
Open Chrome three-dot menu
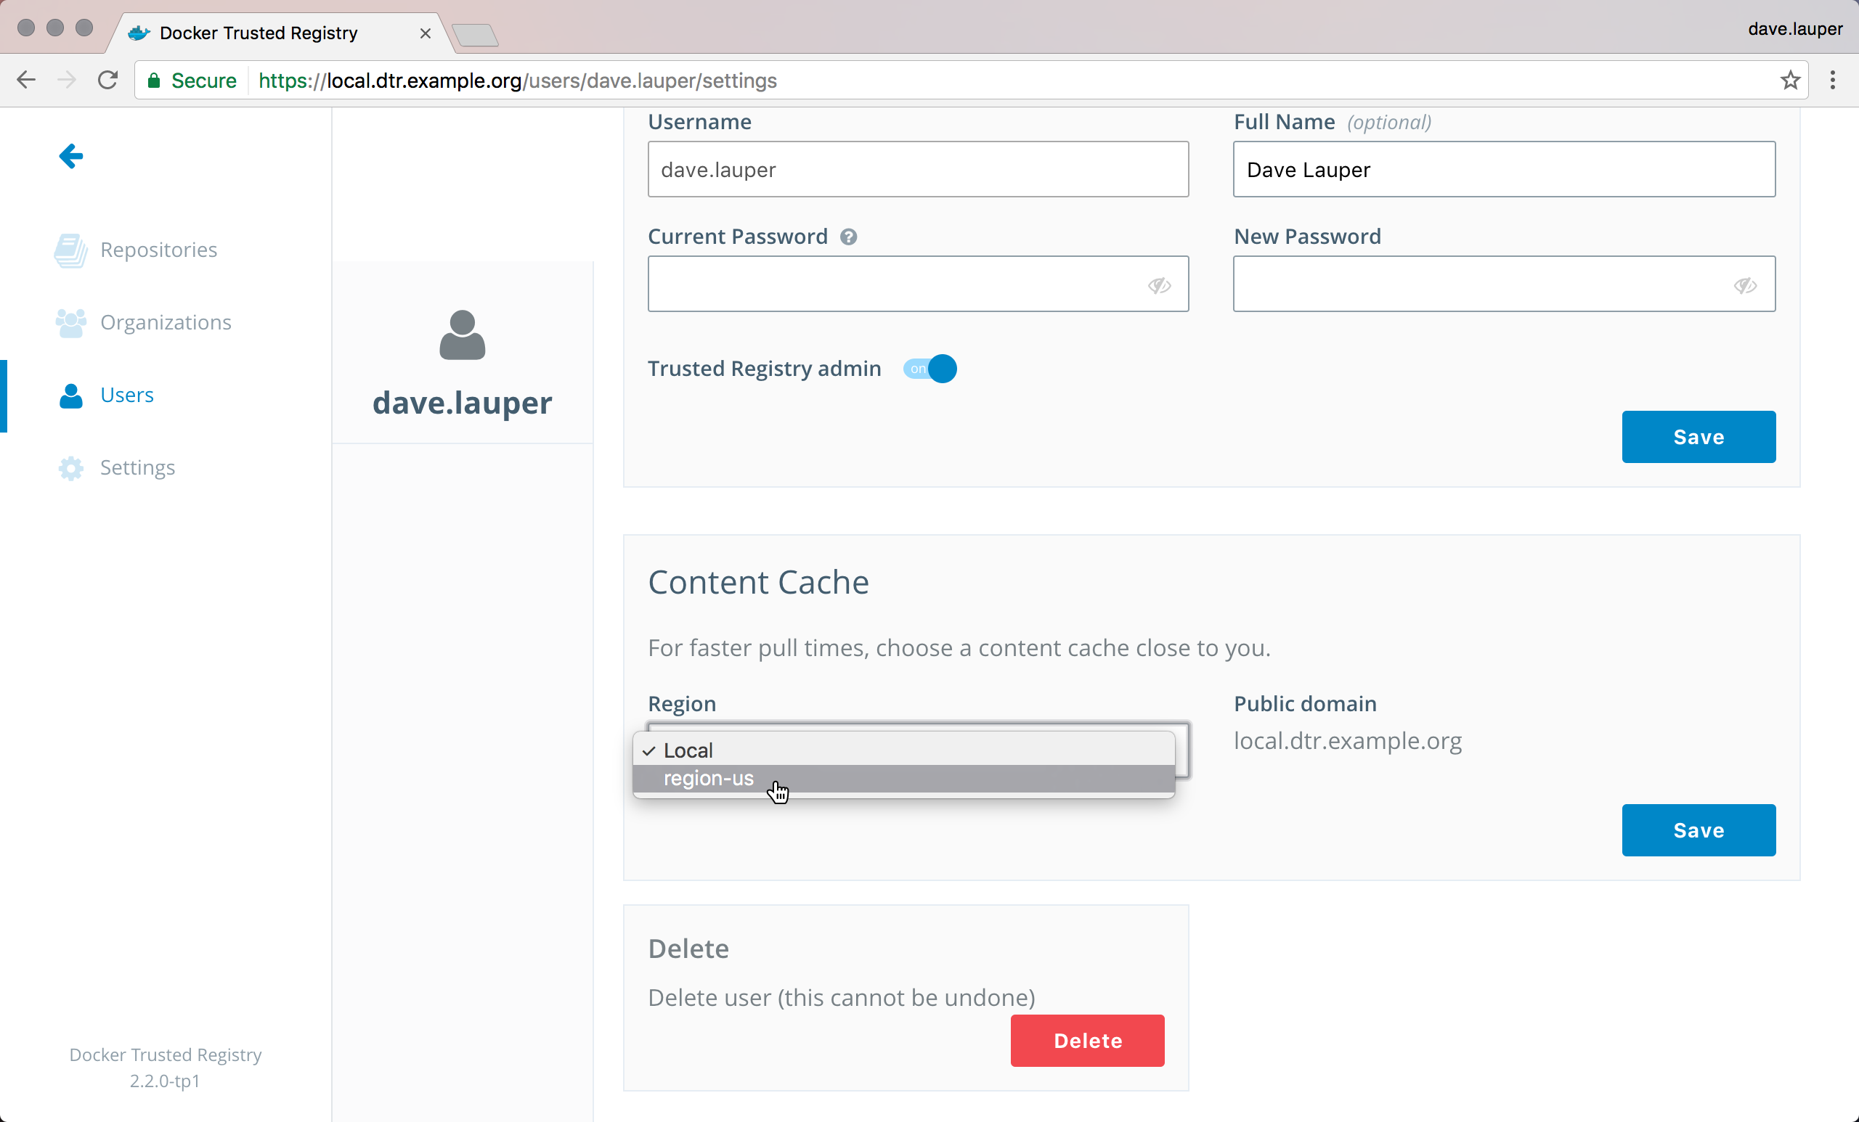tap(1833, 80)
